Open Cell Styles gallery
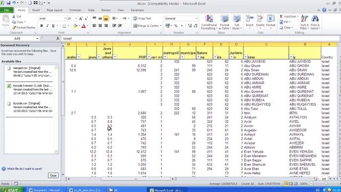This screenshot has width=341, height=192. (x=237, y=22)
